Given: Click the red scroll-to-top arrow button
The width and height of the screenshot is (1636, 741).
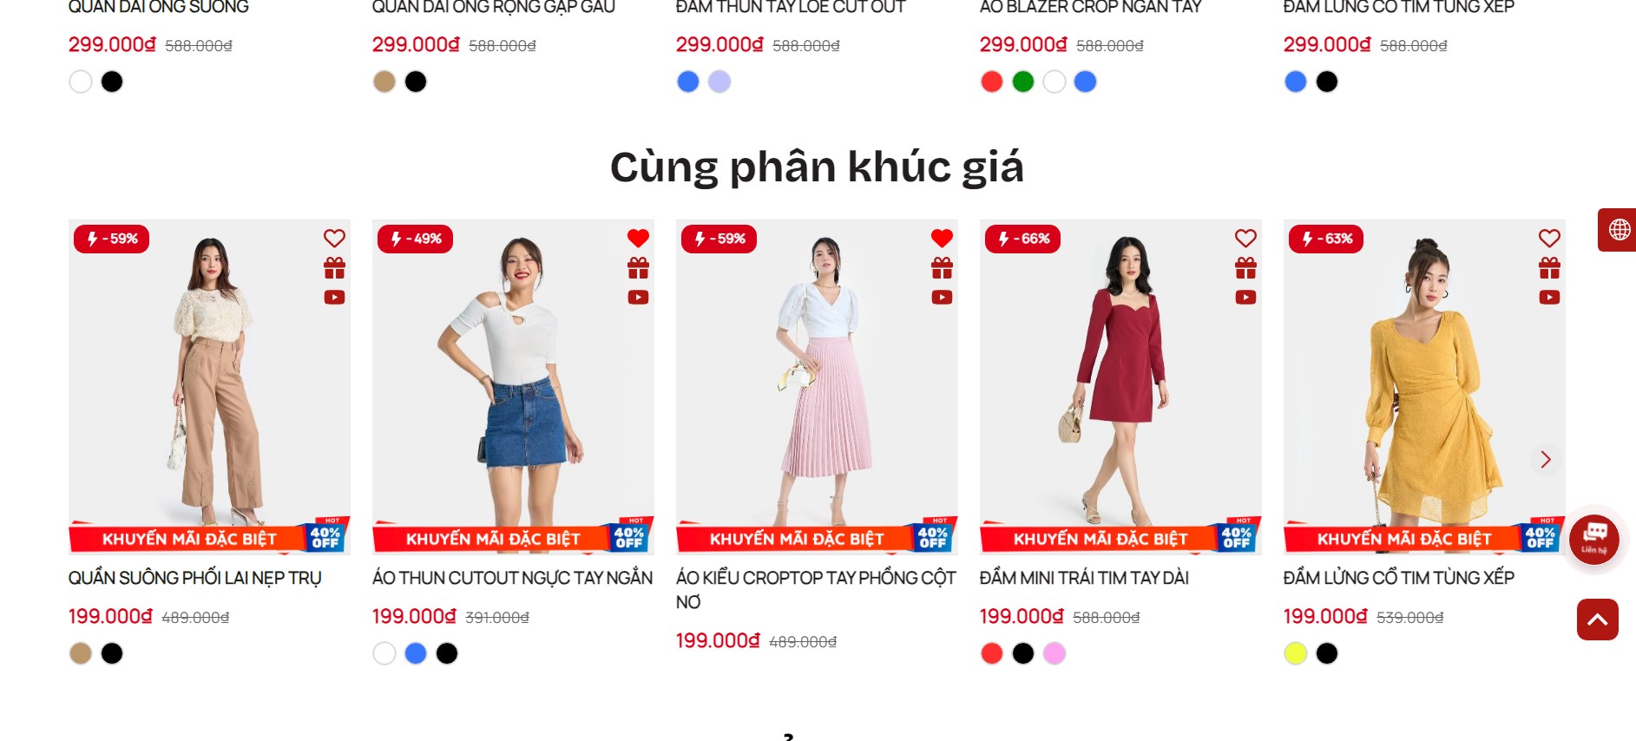Looking at the screenshot, I should pos(1597,620).
